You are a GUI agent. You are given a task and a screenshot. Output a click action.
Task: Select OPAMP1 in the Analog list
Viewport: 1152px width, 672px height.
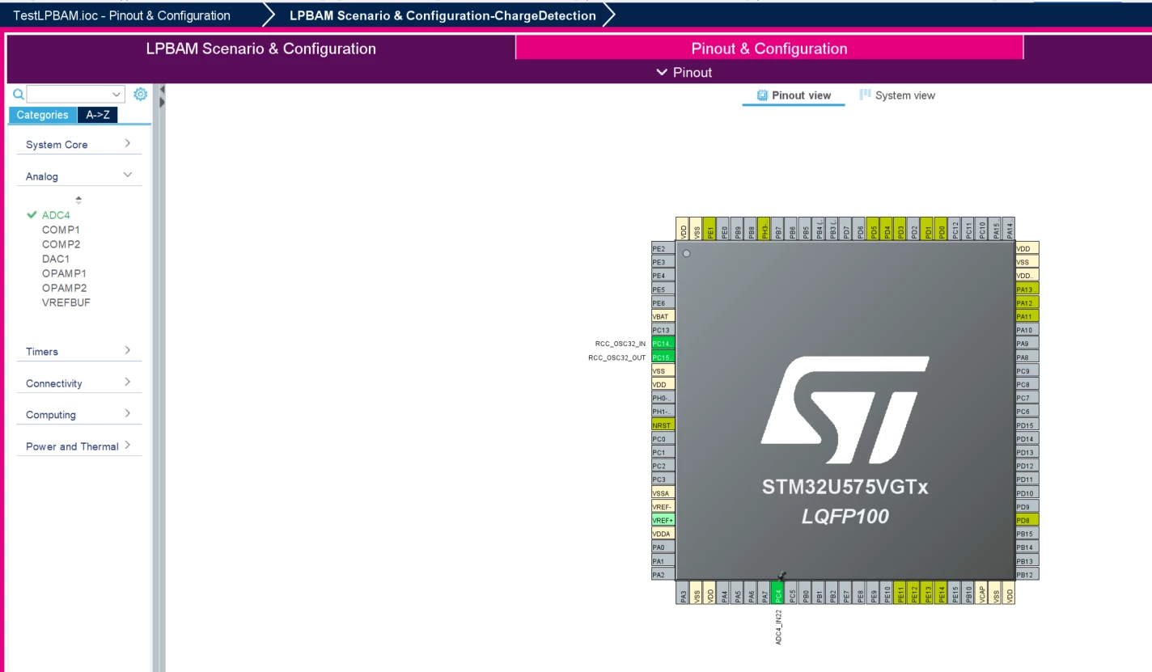(x=64, y=273)
